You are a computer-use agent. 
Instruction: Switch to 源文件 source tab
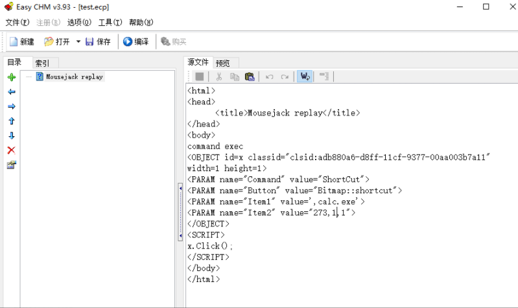pos(198,62)
